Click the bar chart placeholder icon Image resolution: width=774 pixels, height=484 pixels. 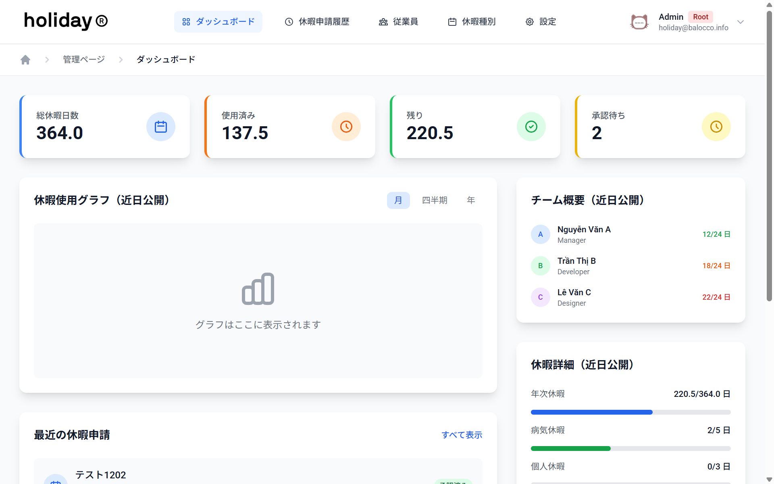click(x=258, y=289)
